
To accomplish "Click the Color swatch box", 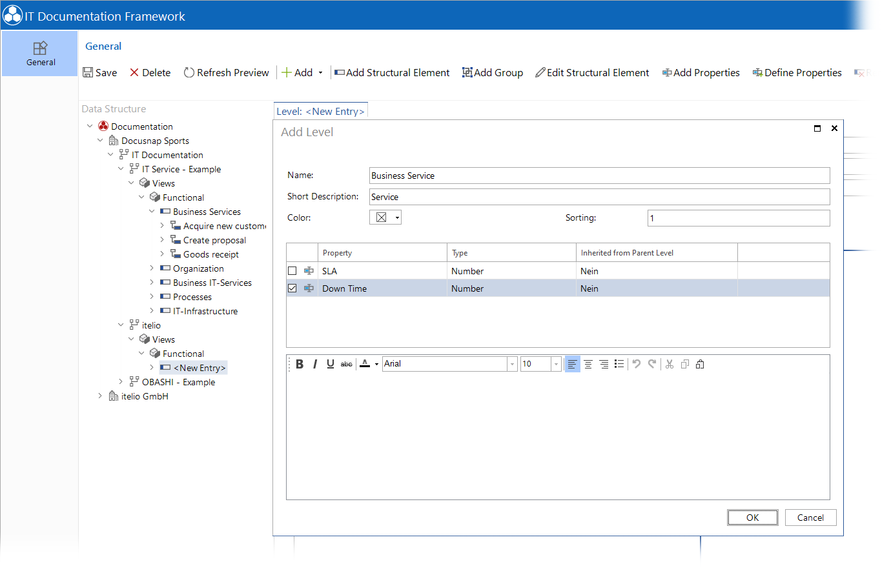I will pyautogui.click(x=382, y=218).
